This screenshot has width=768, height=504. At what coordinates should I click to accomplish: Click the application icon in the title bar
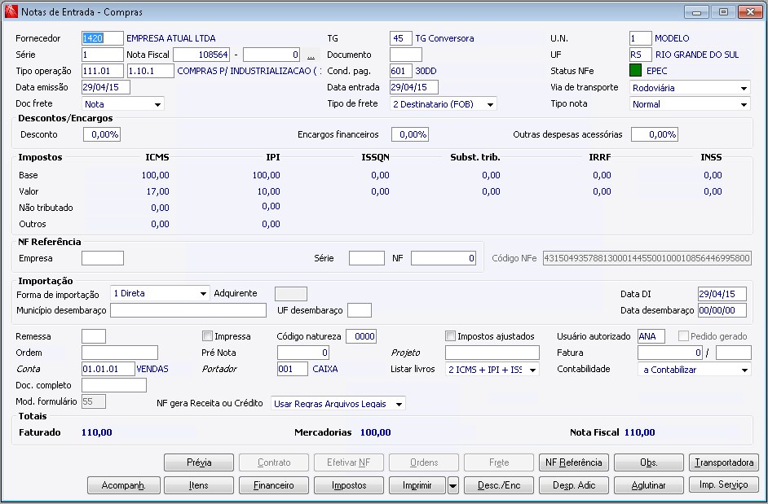click(10, 12)
